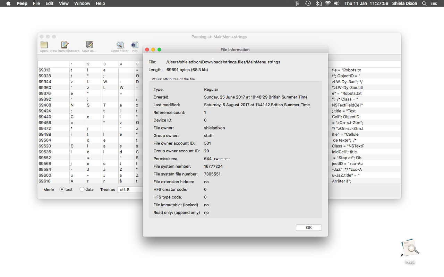Click the Shiela Dixon user menu
444x277 pixels.
pyautogui.click(x=405, y=3)
